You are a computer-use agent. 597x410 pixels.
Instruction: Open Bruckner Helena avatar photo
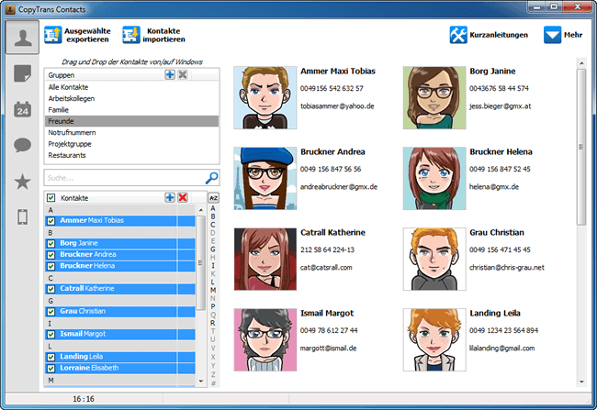coord(434,178)
